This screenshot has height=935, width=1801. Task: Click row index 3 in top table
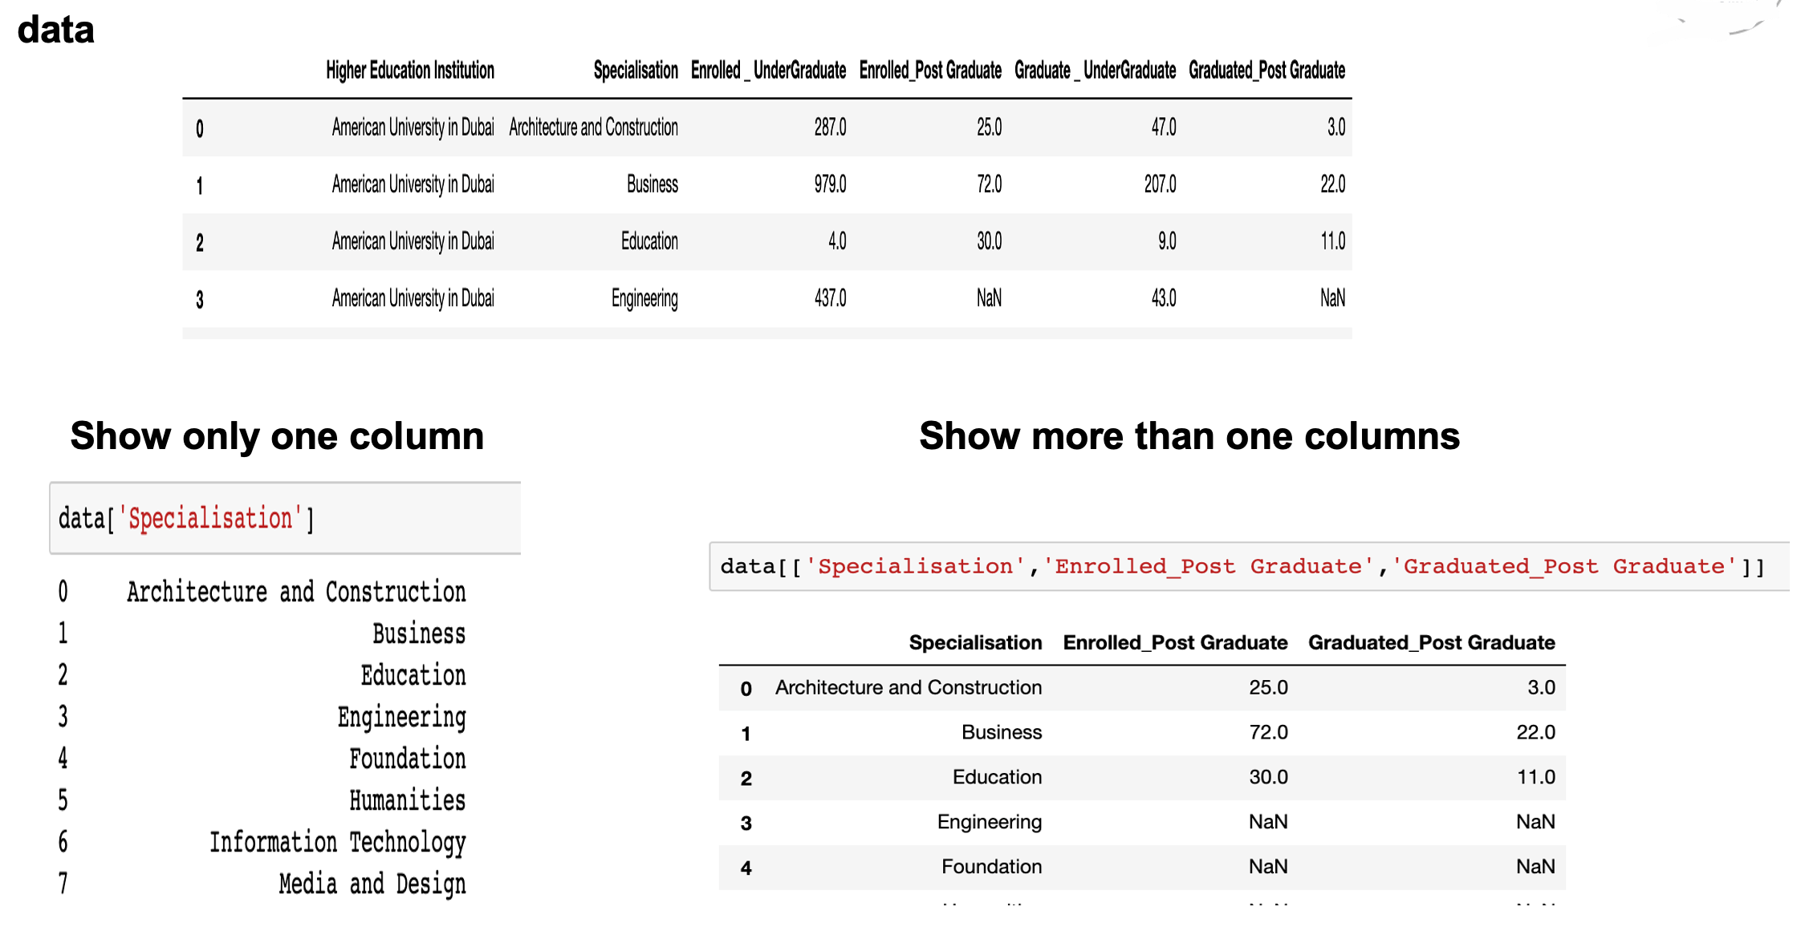click(x=200, y=299)
